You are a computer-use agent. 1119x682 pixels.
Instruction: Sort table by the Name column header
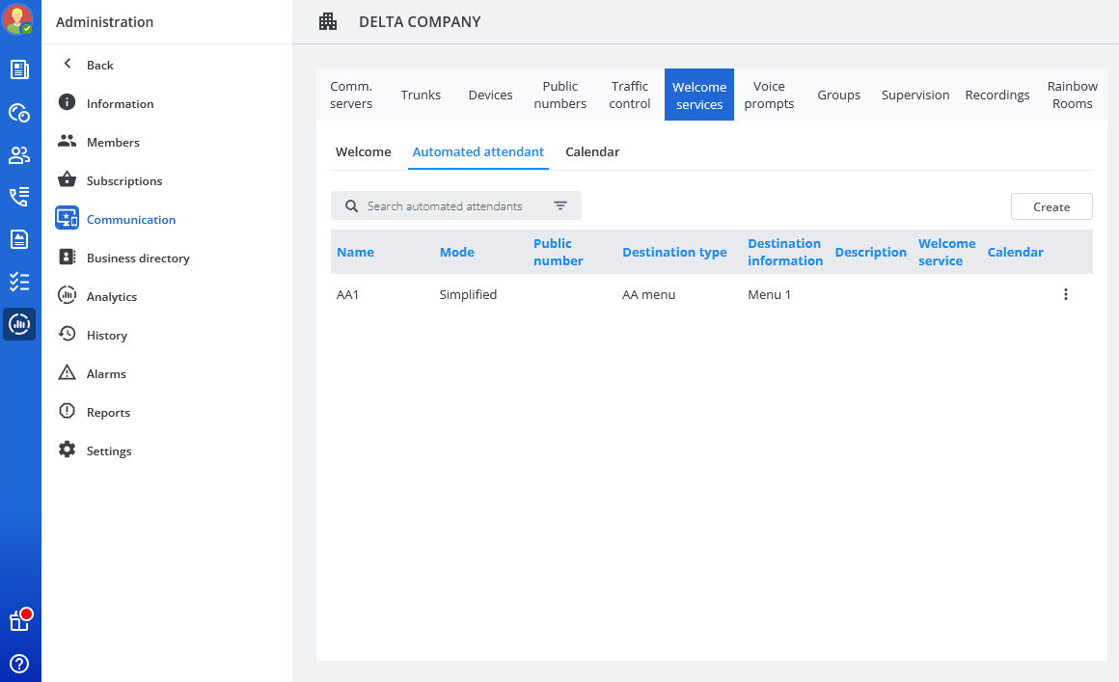pos(355,252)
